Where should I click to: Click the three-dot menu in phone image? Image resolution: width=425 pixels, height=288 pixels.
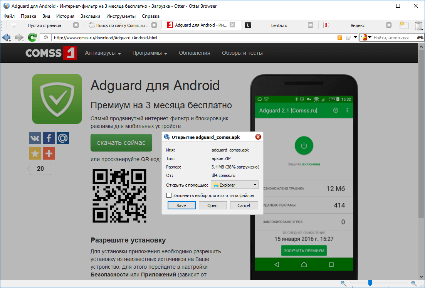(x=347, y=110)
